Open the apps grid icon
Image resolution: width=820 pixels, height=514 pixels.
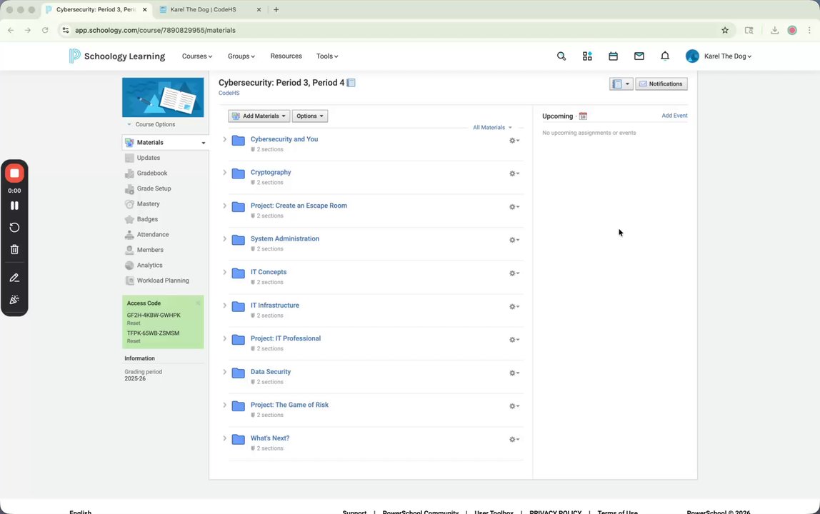pyautogui.click(x=587, y=56)
